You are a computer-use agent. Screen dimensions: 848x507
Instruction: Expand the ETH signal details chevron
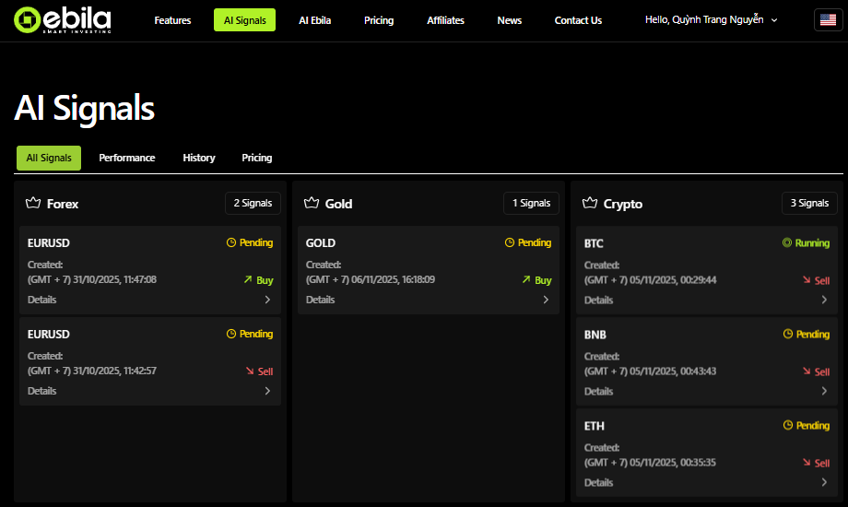824,482
